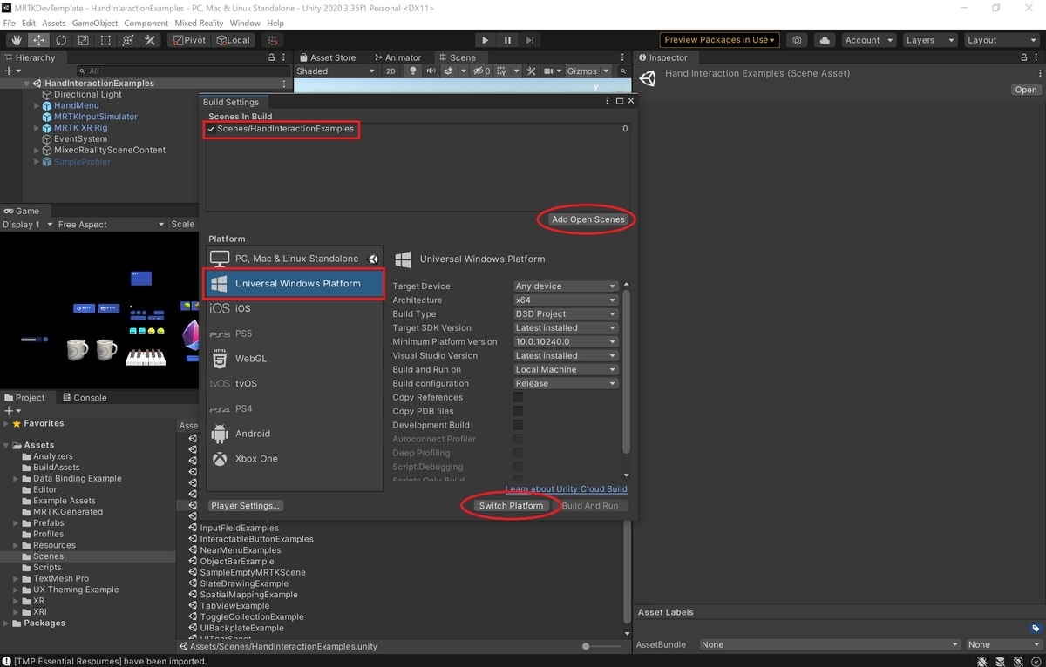Screen dimensions: 1046x667
Task: Click the Switch Platform button
Action: (x=511, y=506)
